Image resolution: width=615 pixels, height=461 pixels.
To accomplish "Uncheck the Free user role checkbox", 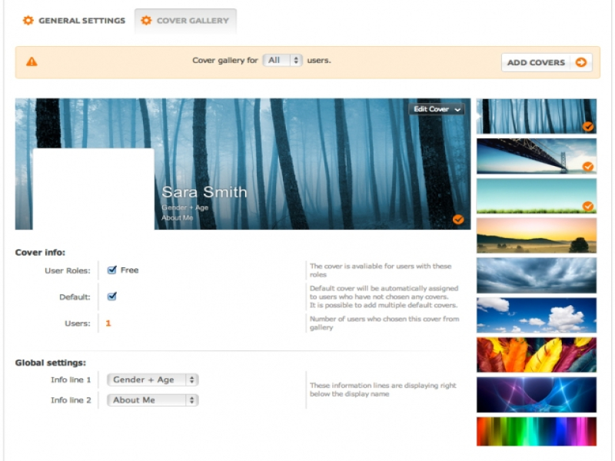I will [x=112, y=270].
